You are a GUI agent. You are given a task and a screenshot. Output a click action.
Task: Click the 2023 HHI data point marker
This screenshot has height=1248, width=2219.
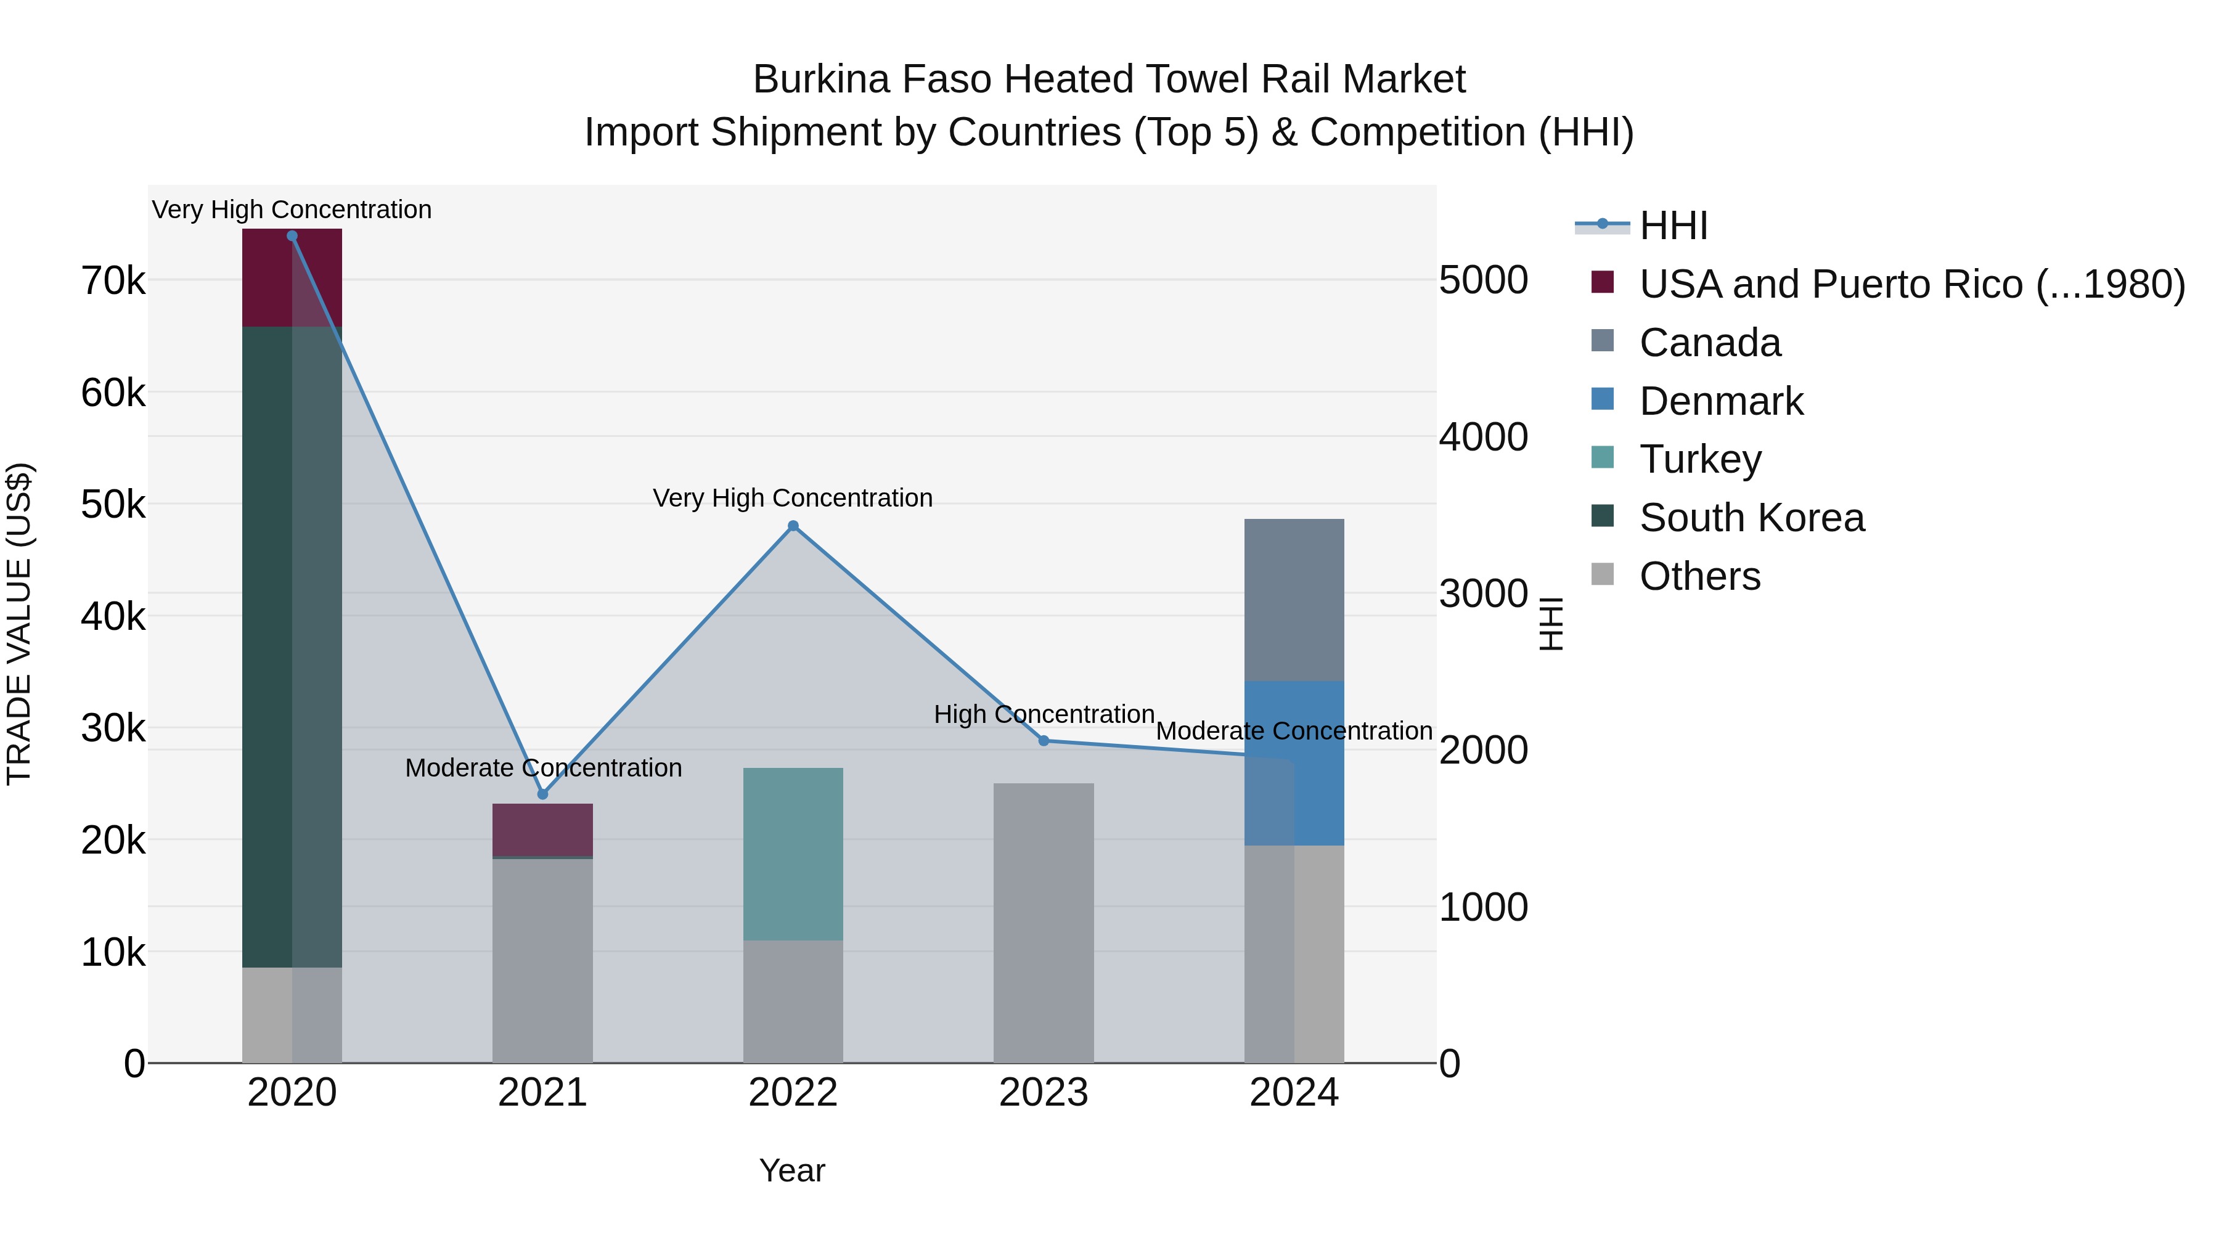tap(1044, 741)
